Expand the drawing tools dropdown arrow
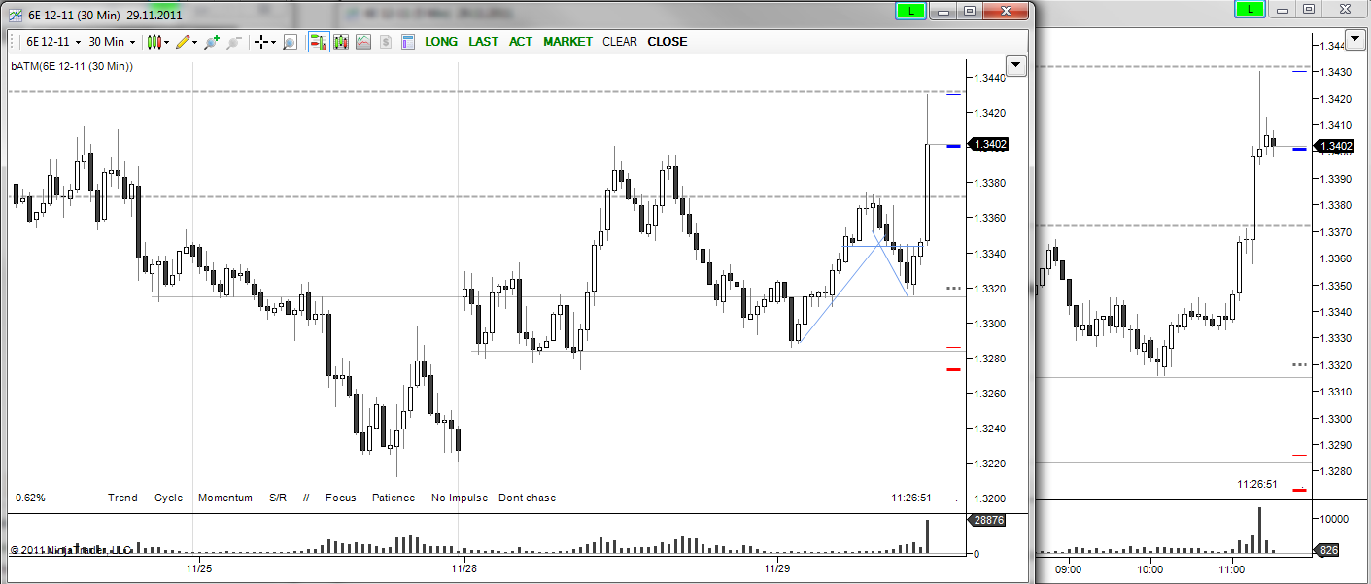 click(x=194, y=42)
